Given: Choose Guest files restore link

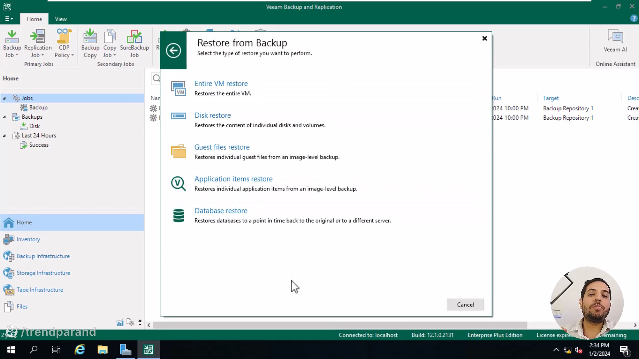Looking at the screenshot, I should pos(222,147).
